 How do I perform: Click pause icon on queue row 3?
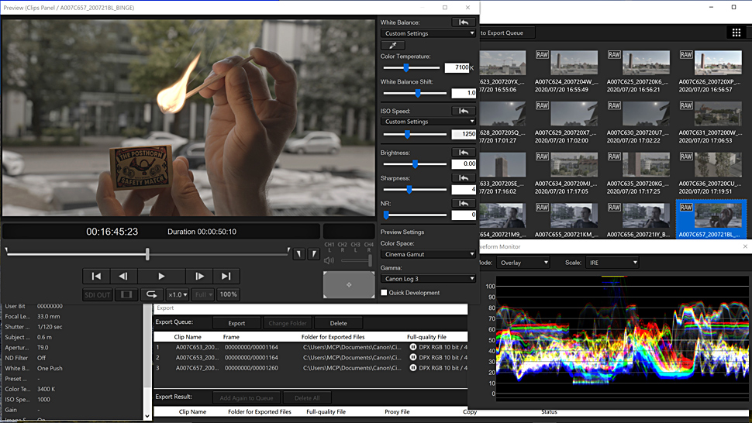(x=413, y=368)
